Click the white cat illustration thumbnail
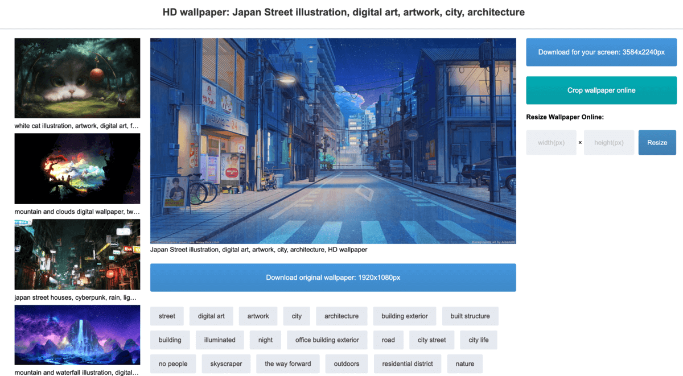 pyautogui.click(x=77, y=78)
